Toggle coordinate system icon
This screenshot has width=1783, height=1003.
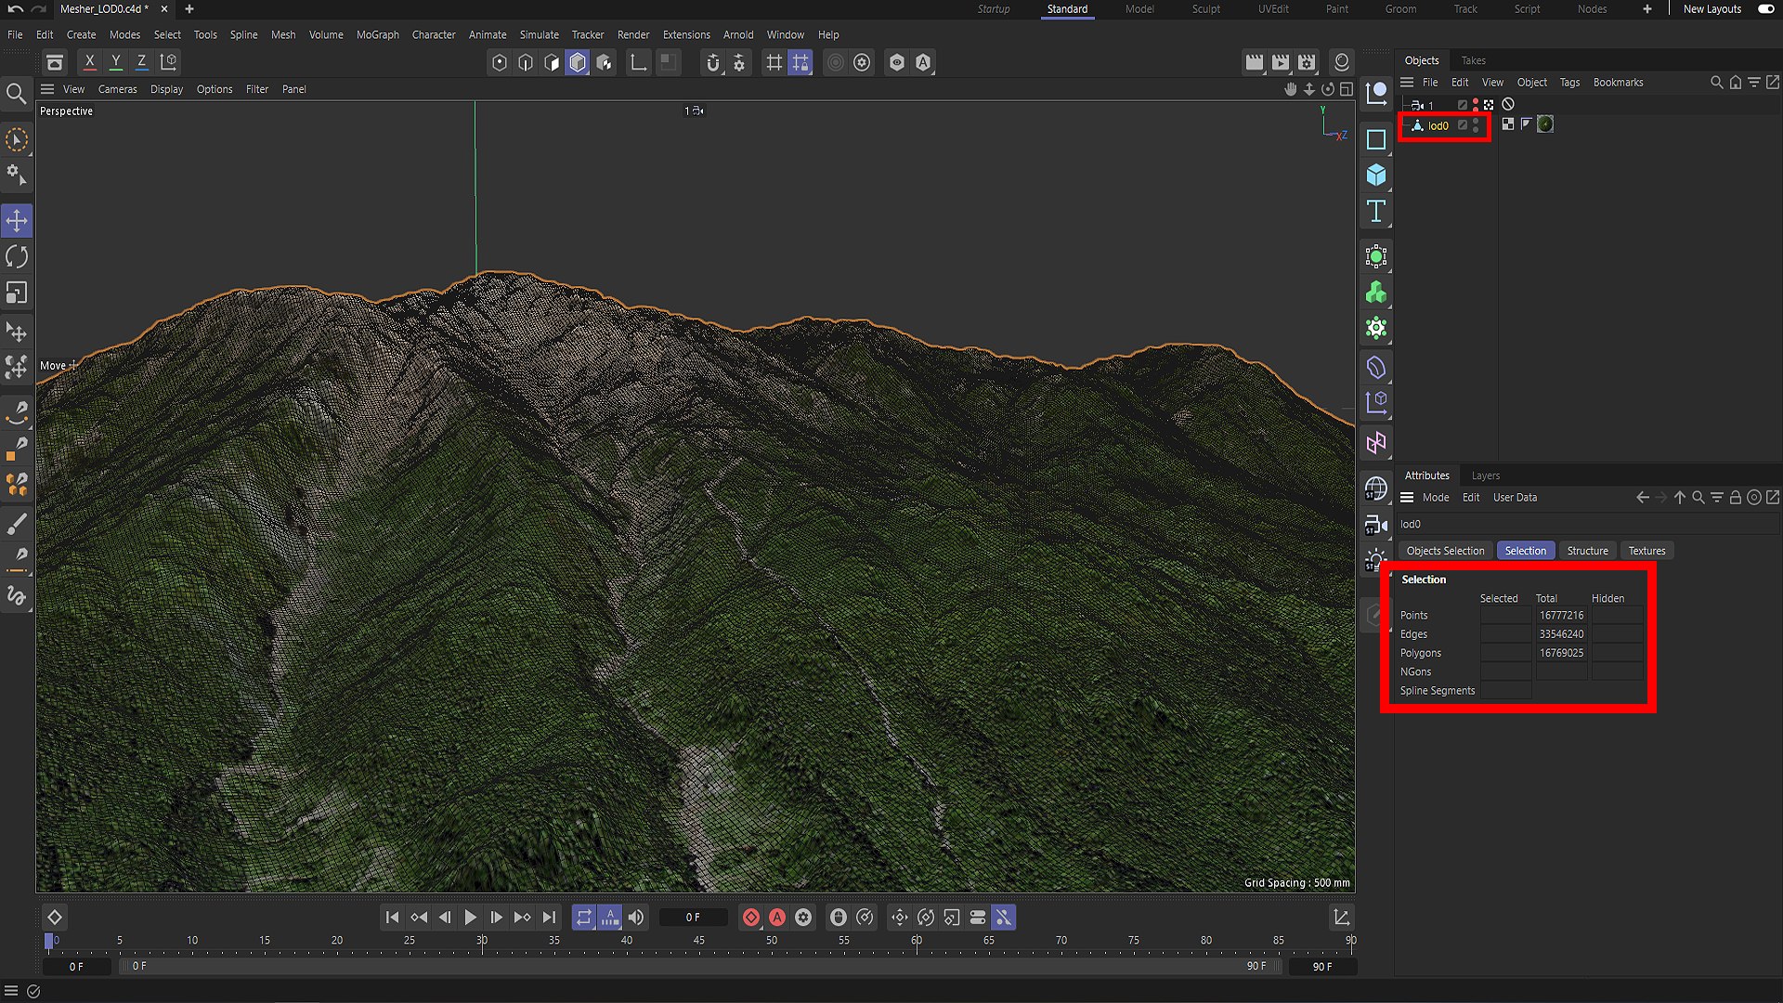(x=168, y=62)
